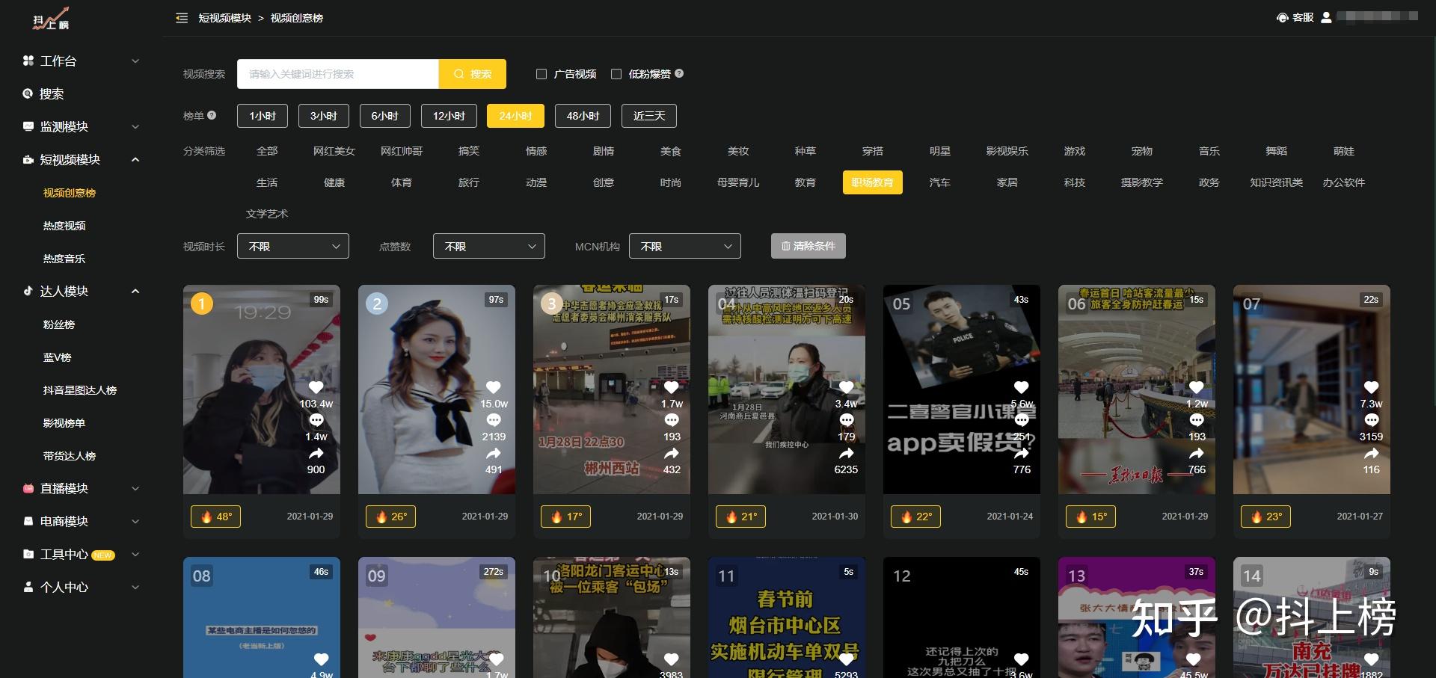Image resolution: width=1436 pixels, height=678 pixels.
Task: Expand the 电商模块 sidebar section
Action: [135, 521]
